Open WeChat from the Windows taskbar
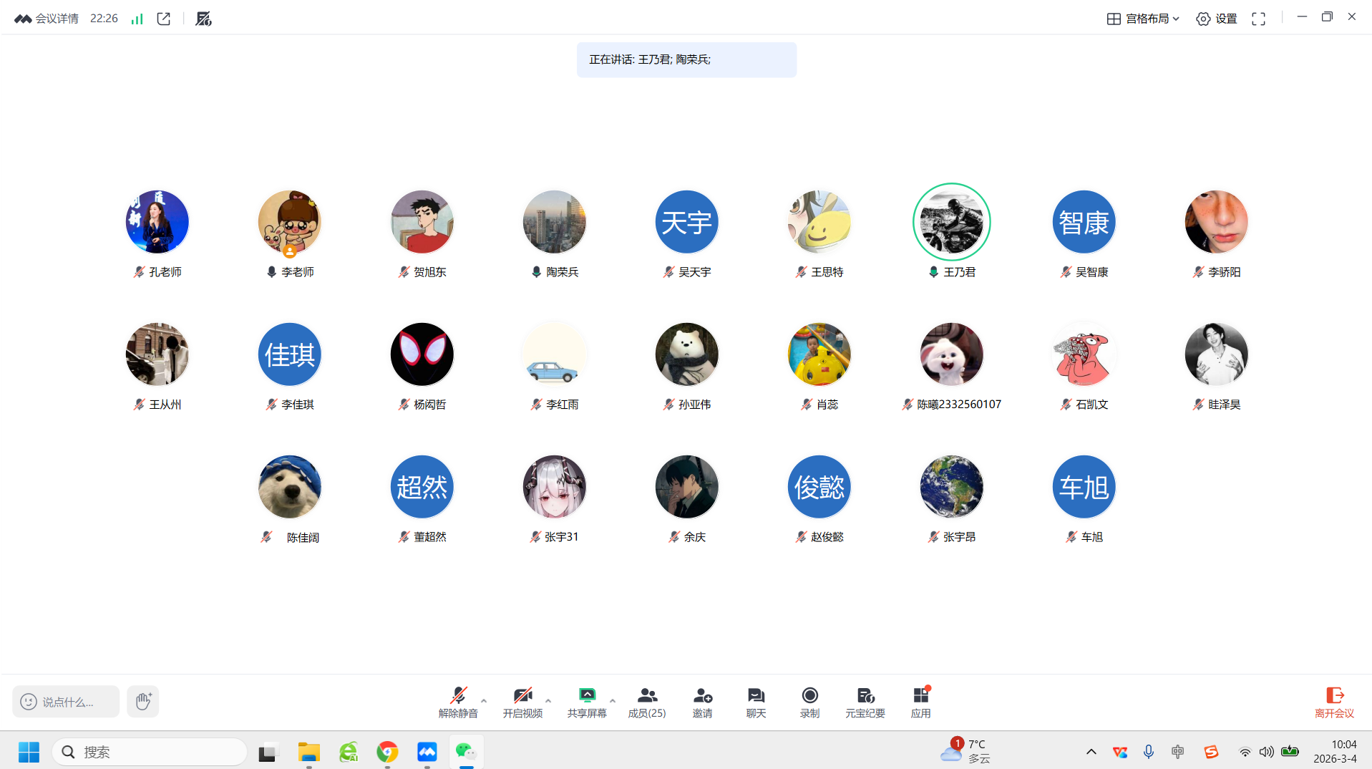This screenshot has width=1372, height=769. [466, 752]
